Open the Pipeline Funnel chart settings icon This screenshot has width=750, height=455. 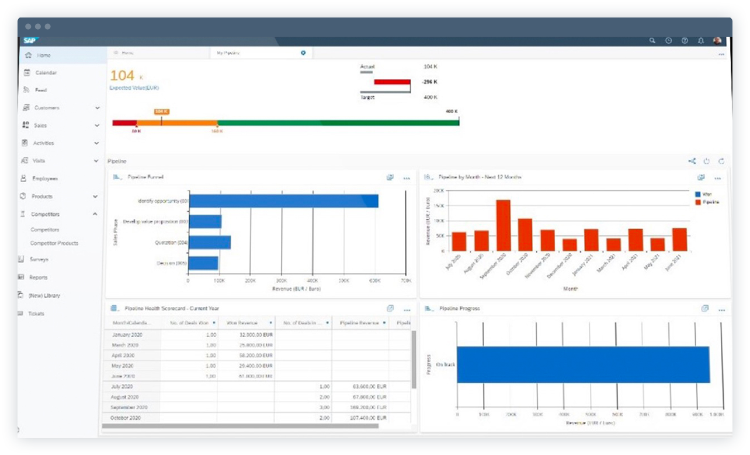tap(390, 177)
